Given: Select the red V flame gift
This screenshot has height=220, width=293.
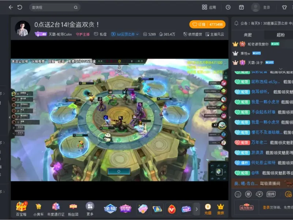Looking at the screenshot, I should 171,209.
